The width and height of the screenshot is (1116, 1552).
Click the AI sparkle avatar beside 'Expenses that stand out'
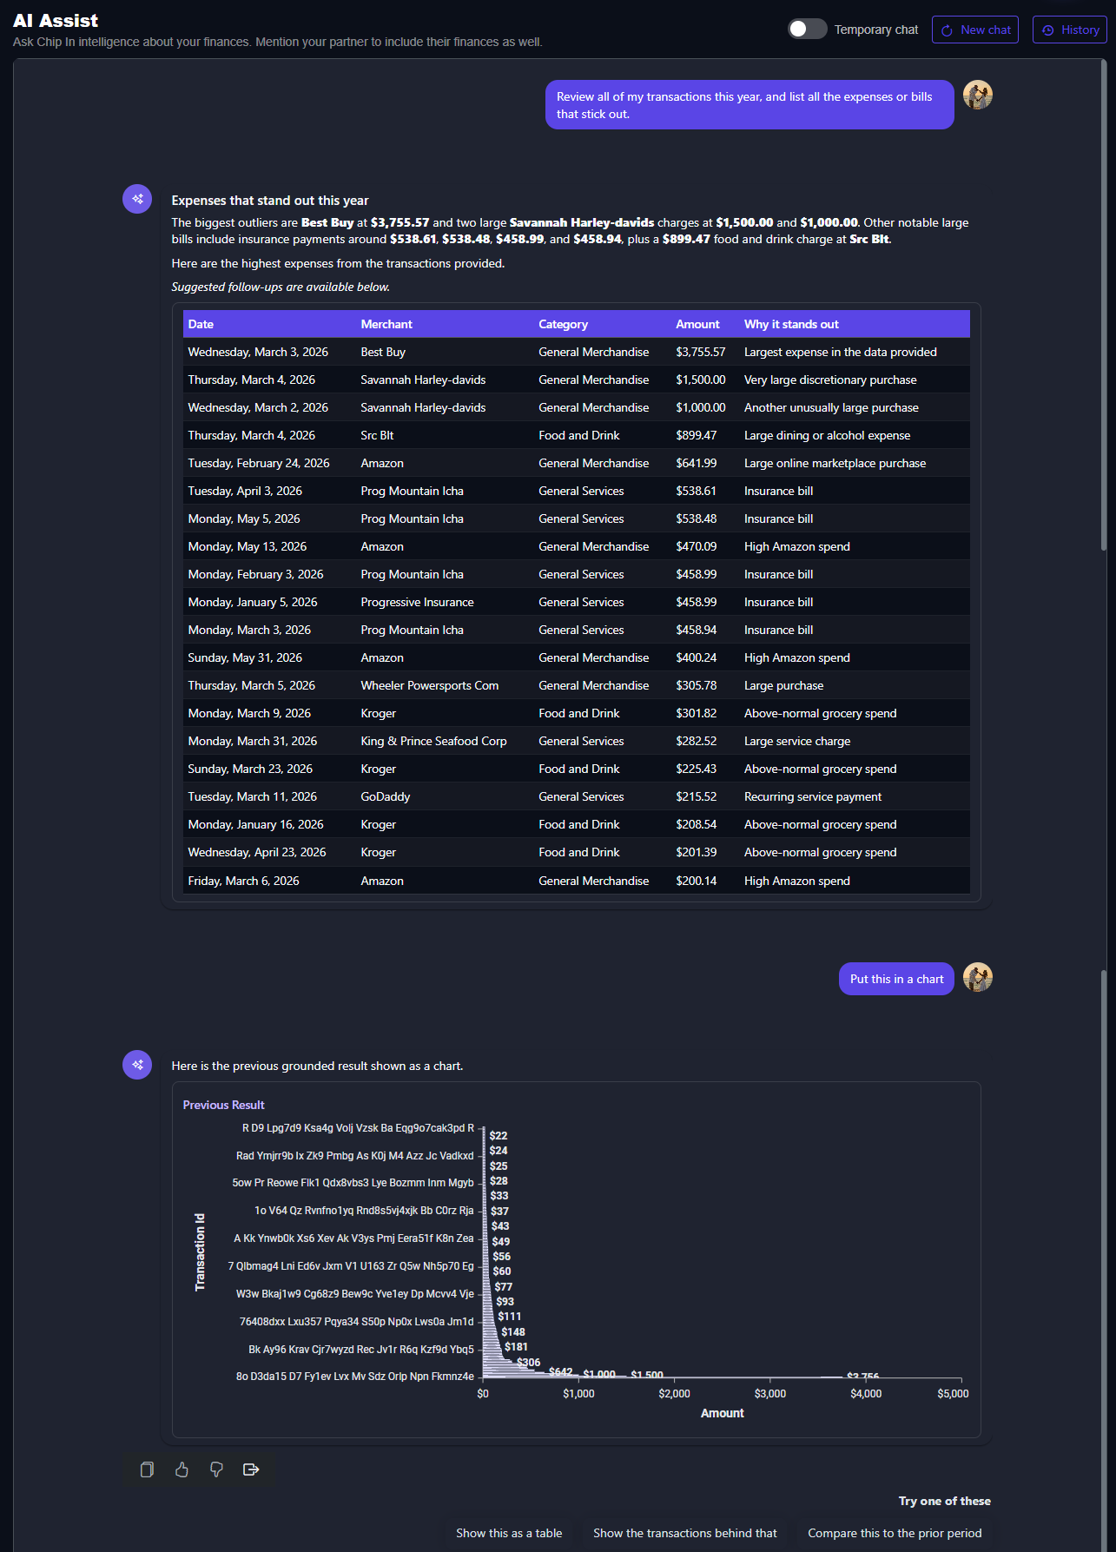(137, 199)
